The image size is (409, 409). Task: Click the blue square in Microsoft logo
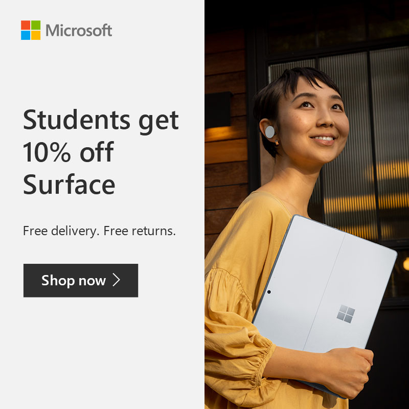coord(26,35)
